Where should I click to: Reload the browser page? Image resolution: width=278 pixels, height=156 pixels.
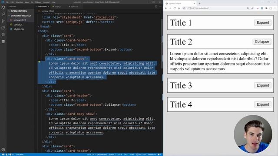175,8
